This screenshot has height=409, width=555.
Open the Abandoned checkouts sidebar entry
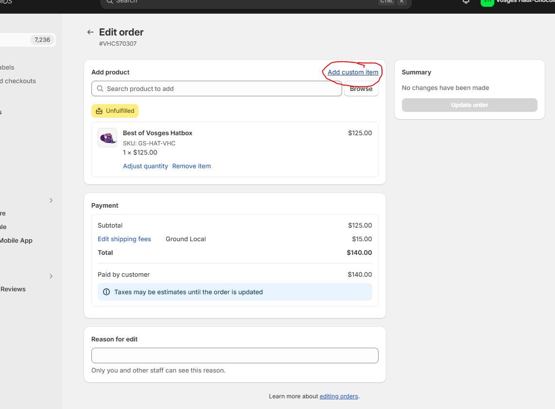click(x=18, y=81)
